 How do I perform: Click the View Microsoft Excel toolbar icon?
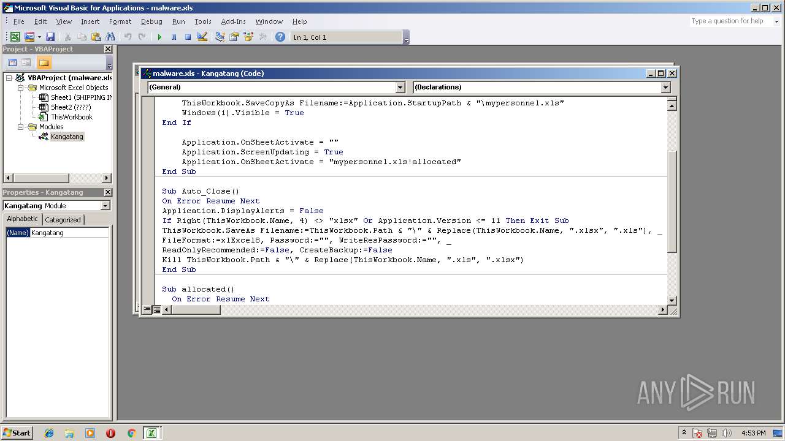tap(15, 37)
